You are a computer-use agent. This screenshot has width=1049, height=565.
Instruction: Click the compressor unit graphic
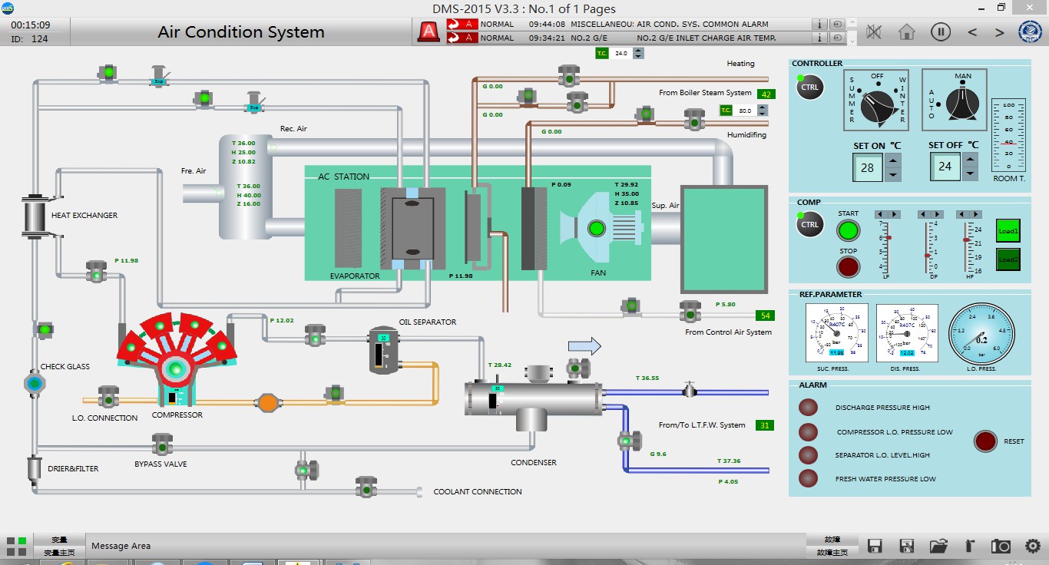[176, 359]
